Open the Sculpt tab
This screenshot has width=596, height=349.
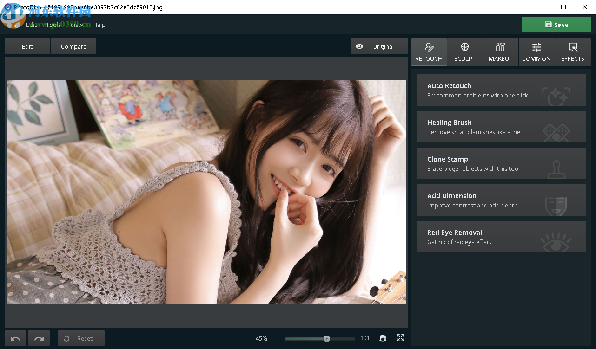[x=465, y=52]
